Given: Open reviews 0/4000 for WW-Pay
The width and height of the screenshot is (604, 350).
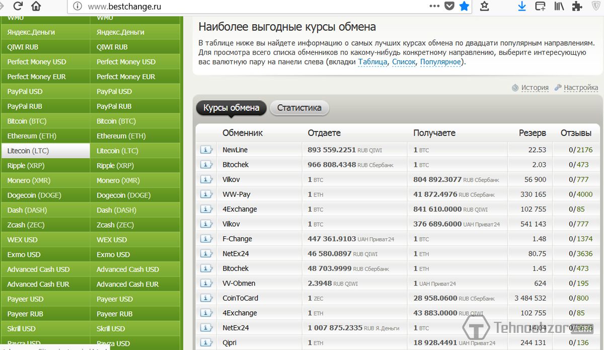Looking at the screenshot, I should (x=581, y=194).
